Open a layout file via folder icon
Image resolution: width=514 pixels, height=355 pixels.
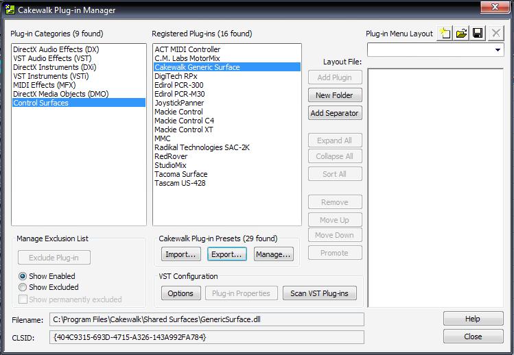pyautogui.click(x=462, y=33)
